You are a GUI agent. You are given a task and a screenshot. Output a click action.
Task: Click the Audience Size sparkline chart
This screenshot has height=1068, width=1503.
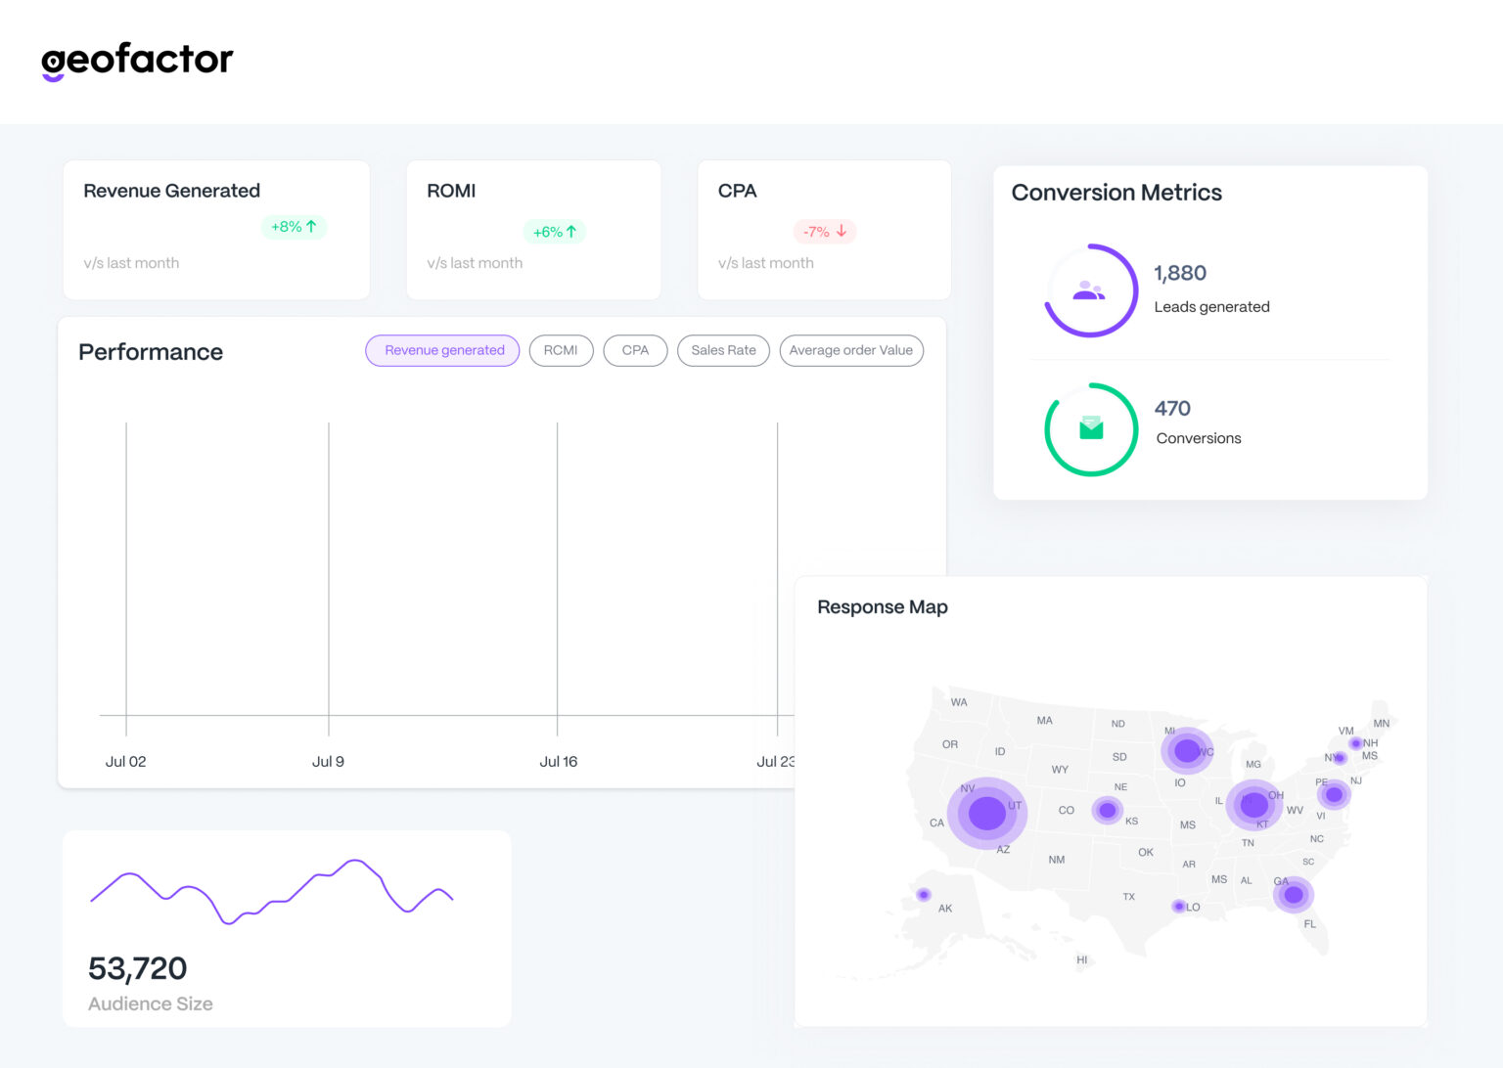click(274, 890)
